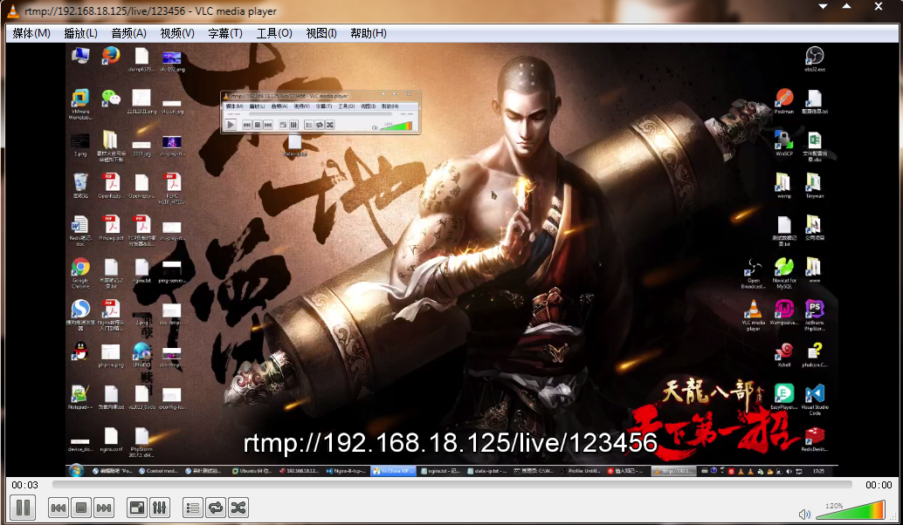Mute audio via the speaker icon
This screenshot has width=903, height=525.
pyautogui.click(x=804, y=514)
